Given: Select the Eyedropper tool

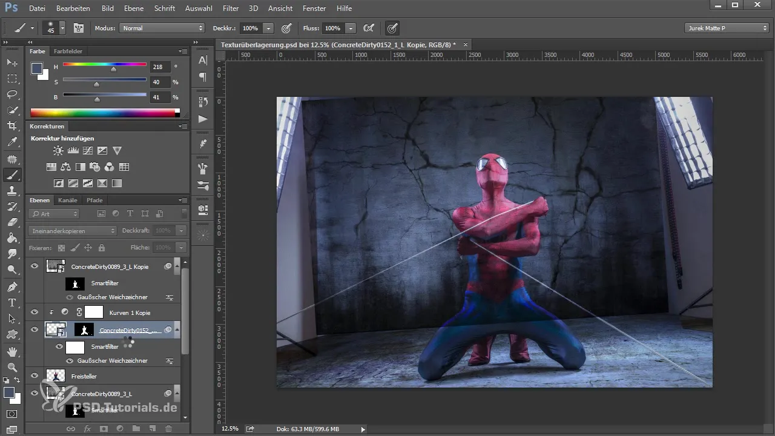Looking at the screenshot, I should point(12,142).
